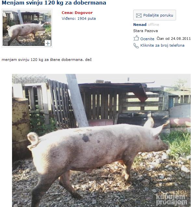Click the ad description text about dobermana
Viewport: 191px width, 207px height.
(x=46, y=60)
